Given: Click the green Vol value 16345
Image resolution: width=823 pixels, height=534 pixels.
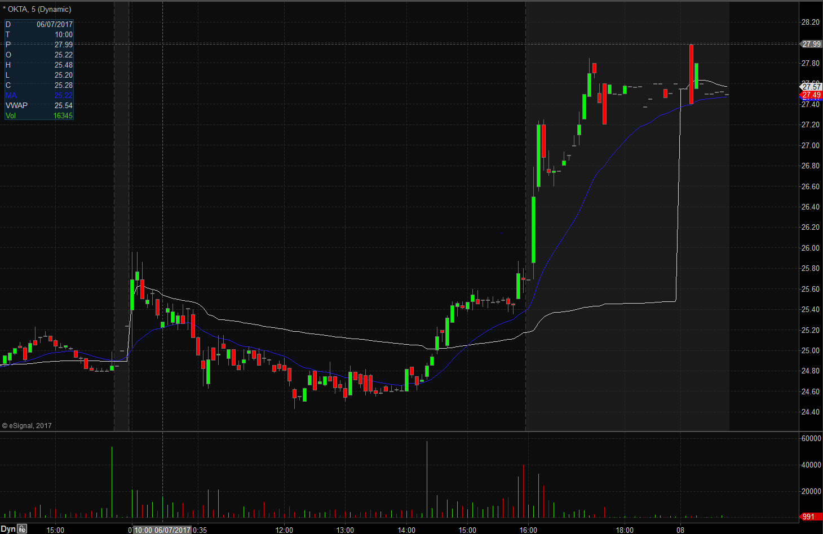Looking at the screenshot, I should pos(63,115).
